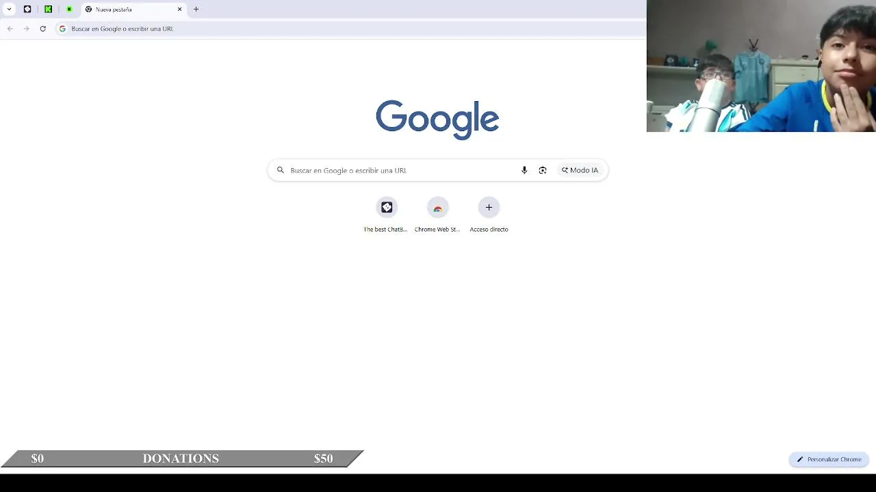Open The best ChatB... shortcut icon
The width and height of the screenshot is (876, 492).
[387, 207]
